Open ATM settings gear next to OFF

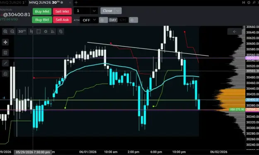click(x=104, y=20)
